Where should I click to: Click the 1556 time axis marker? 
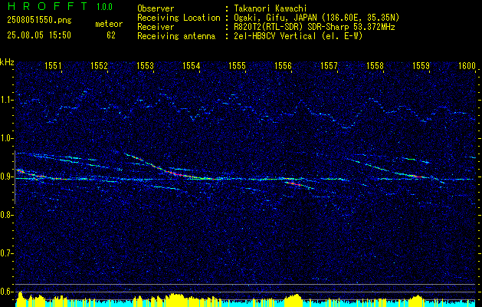[283, 65]
